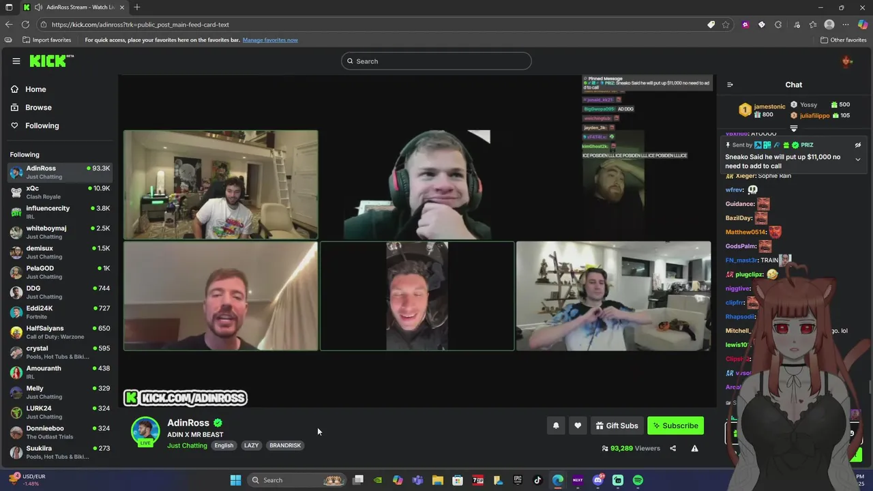Open HalfSaiyans channel in sidebar
The image size is (873, 491).
(x=60, y=332)
